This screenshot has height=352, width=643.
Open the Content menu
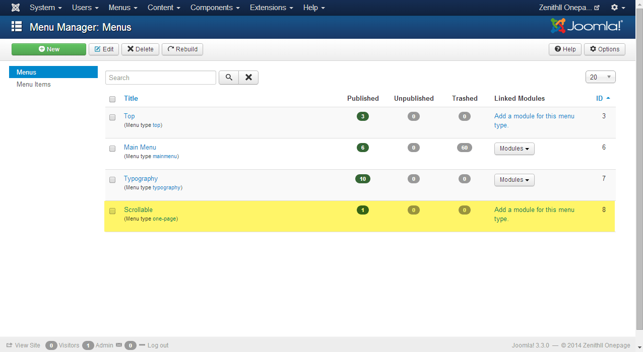[x=164, y=8]
